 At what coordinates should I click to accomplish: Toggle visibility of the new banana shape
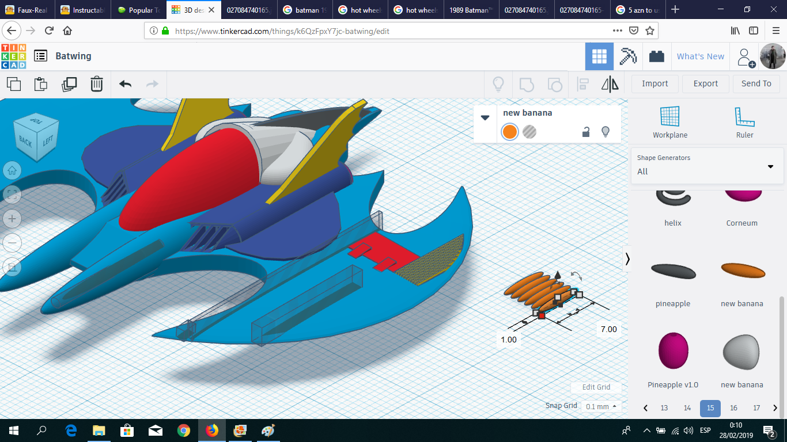pyautogui.click(x=606, y=132)
